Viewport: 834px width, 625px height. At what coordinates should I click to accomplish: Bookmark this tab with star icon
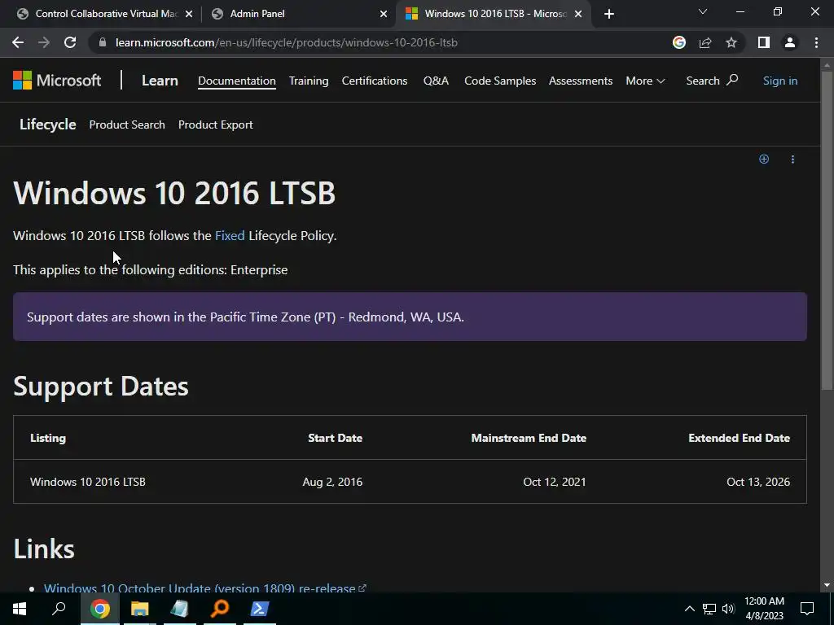(731, 42)
